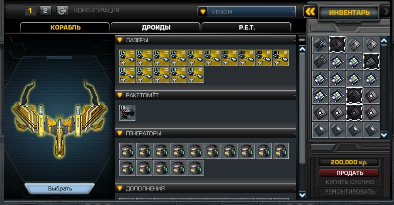Image resolution: width=394 pixels, height=205 pixels.
Task: Select the last laser in second row
Action: [x=195, y=75]
